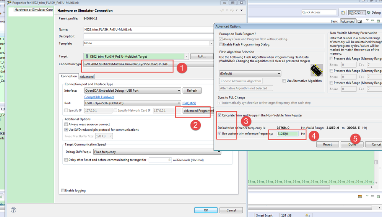Click the Refresh button
Viewport: 382px width, 217px height.
pos(192,91)
